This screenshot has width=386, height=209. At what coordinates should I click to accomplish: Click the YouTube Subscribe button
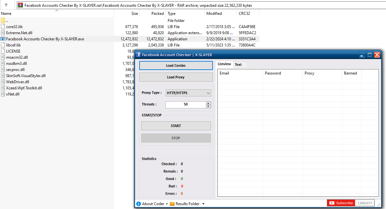coord(341,203)
